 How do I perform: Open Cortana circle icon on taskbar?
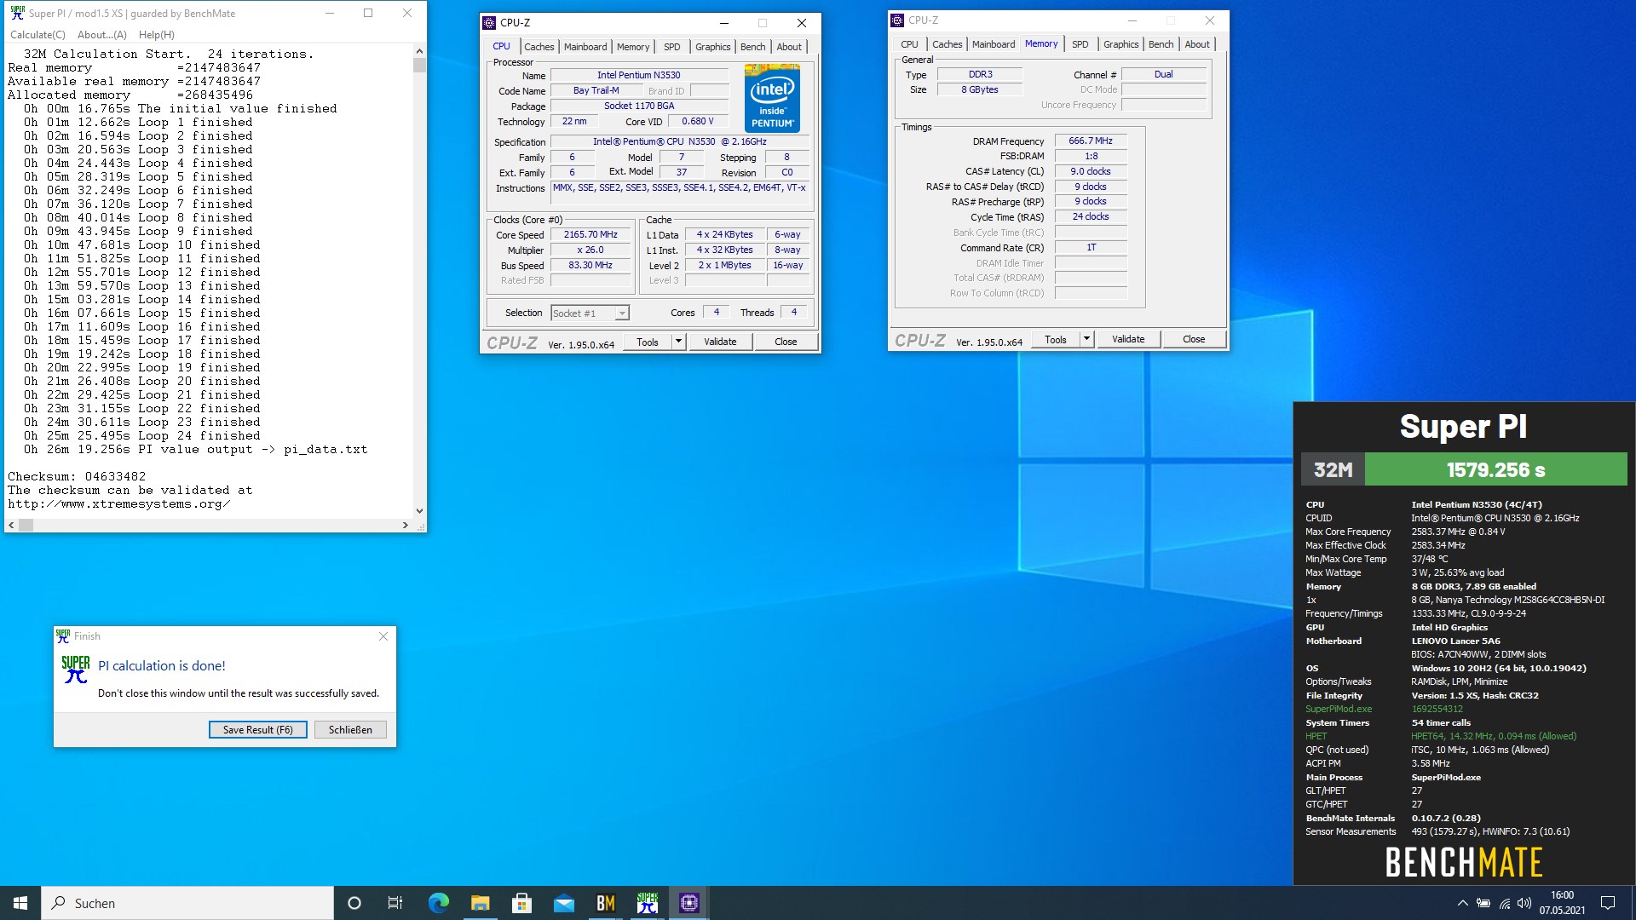point(354,903)
